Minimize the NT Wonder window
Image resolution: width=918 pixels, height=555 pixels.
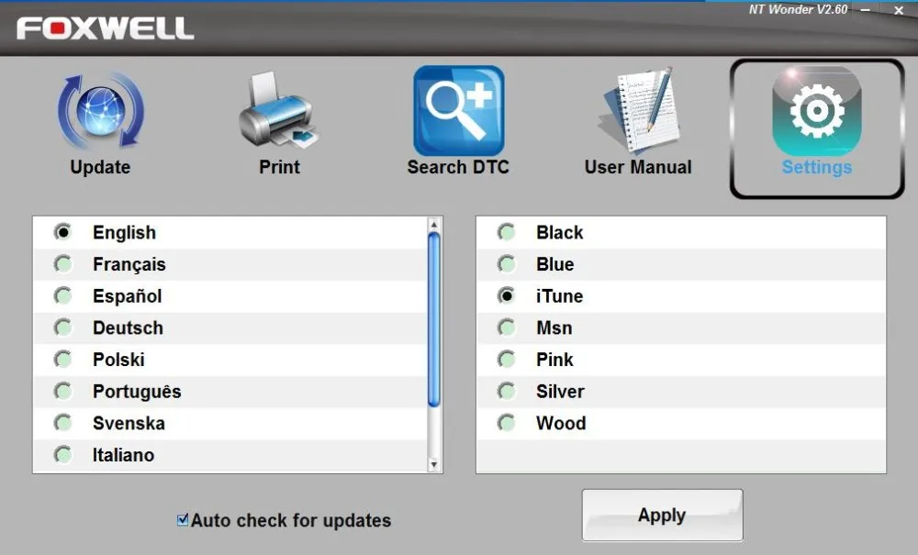[x=866, y=10]
